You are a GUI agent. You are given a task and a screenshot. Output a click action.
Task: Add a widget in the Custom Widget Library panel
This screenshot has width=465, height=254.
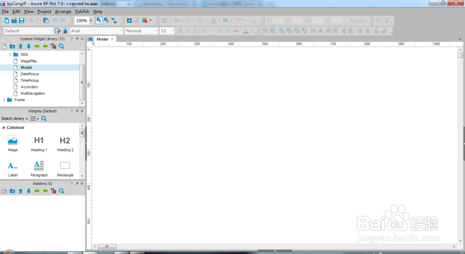(x=4, y=47)
